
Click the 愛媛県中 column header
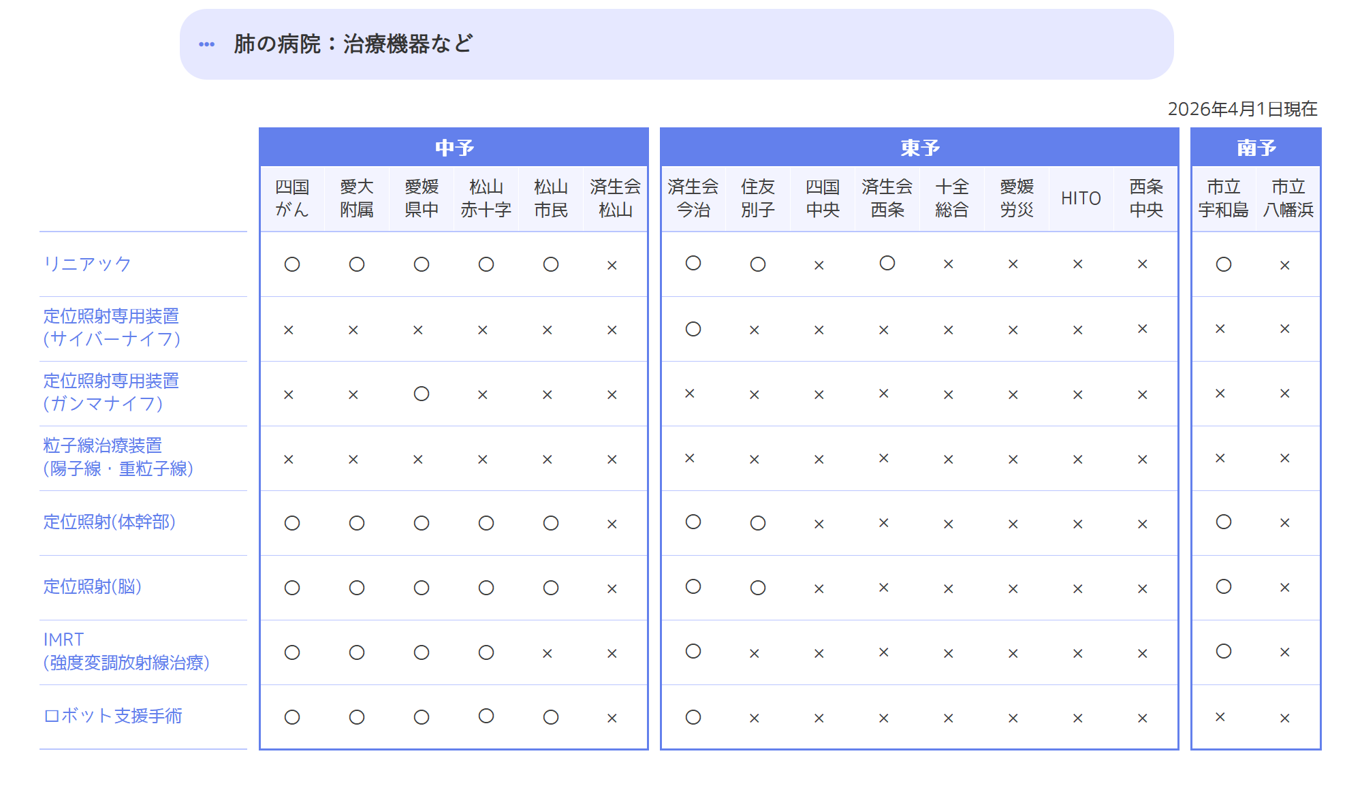[422, 198]
